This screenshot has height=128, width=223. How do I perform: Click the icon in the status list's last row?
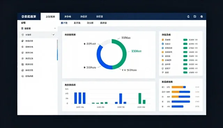click(x=163, y=72)
